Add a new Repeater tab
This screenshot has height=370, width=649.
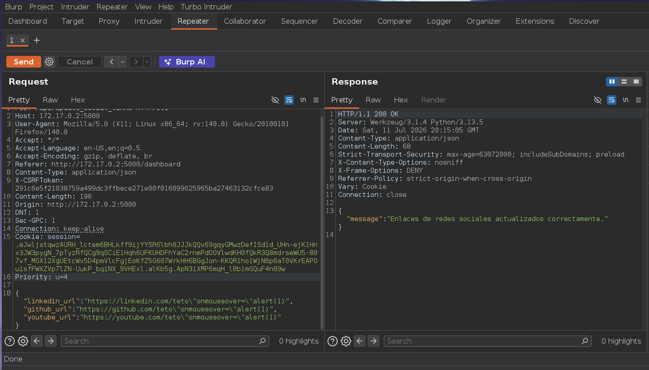(37, 40)
